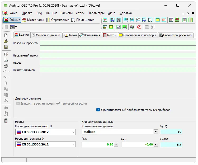Click the Материалы toolbar button

(x=33, y=20)
